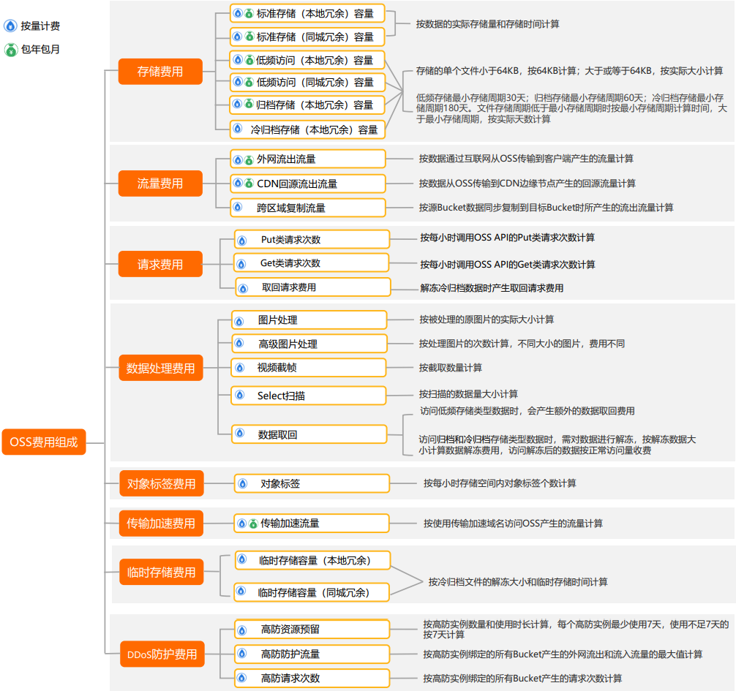
Task: Click the 包年包月 legend label
Action: point(40,49)
